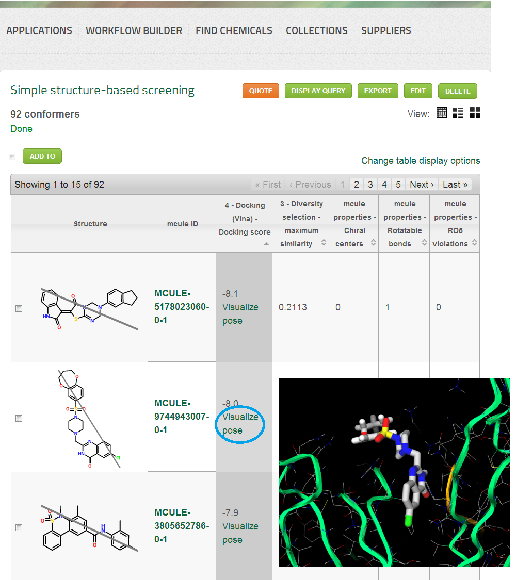
Task: Click the orange QUOTE button
Action: pos(261,91)
